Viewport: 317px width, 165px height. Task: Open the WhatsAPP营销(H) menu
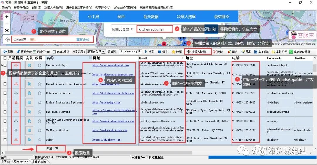(x=125, y=8)
